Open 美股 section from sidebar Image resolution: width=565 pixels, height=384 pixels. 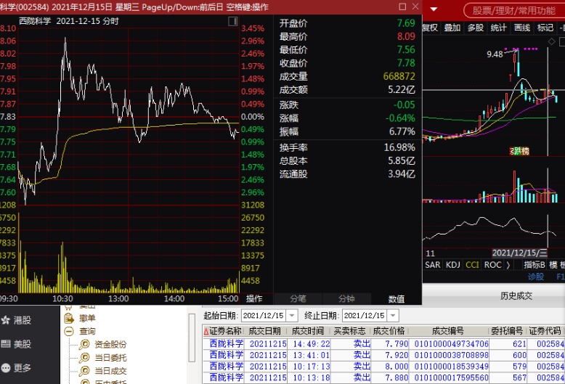[17, 343]
